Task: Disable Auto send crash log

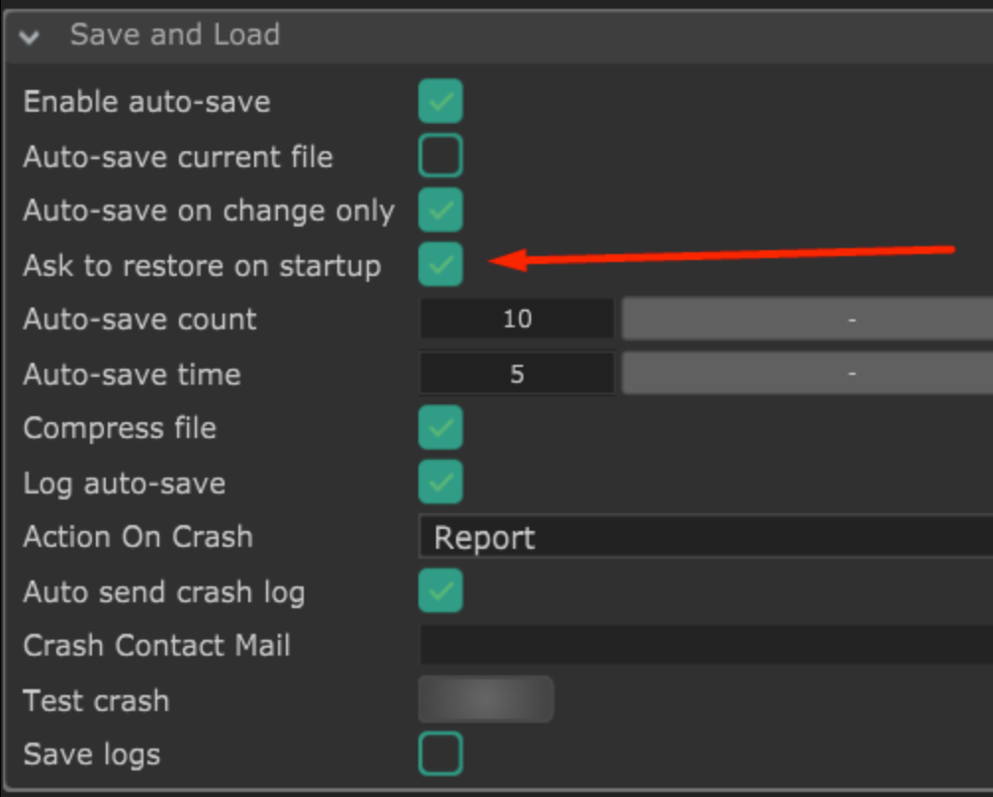Action: tap(440, 591)
